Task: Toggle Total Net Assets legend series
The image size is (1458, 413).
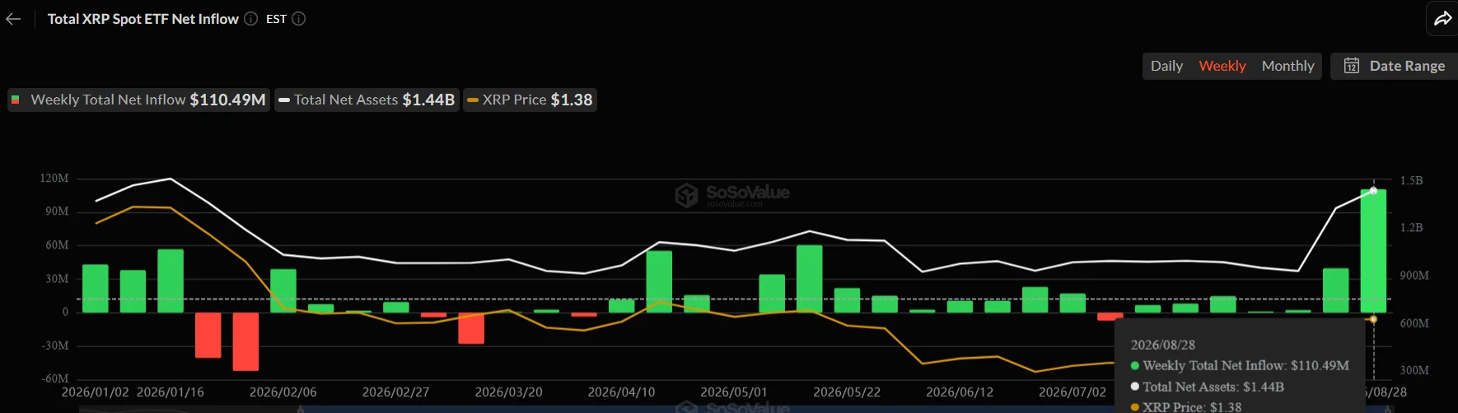Action: tap(367, 100)
